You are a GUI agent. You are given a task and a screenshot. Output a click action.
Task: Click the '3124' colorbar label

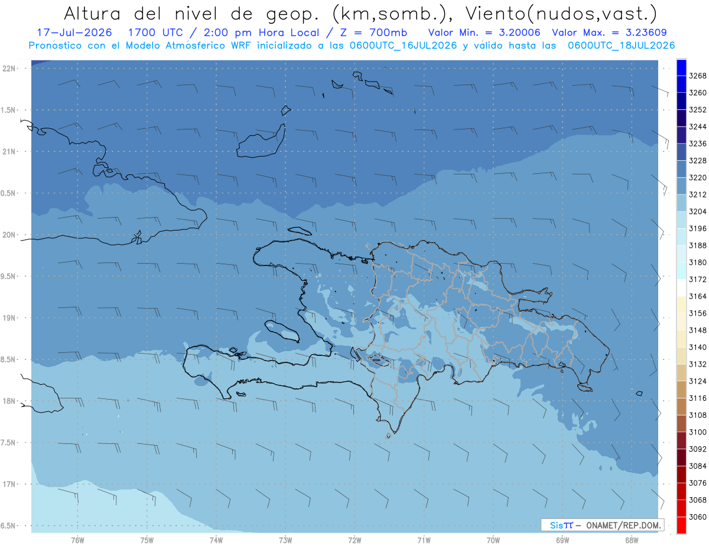click(698, 381)
